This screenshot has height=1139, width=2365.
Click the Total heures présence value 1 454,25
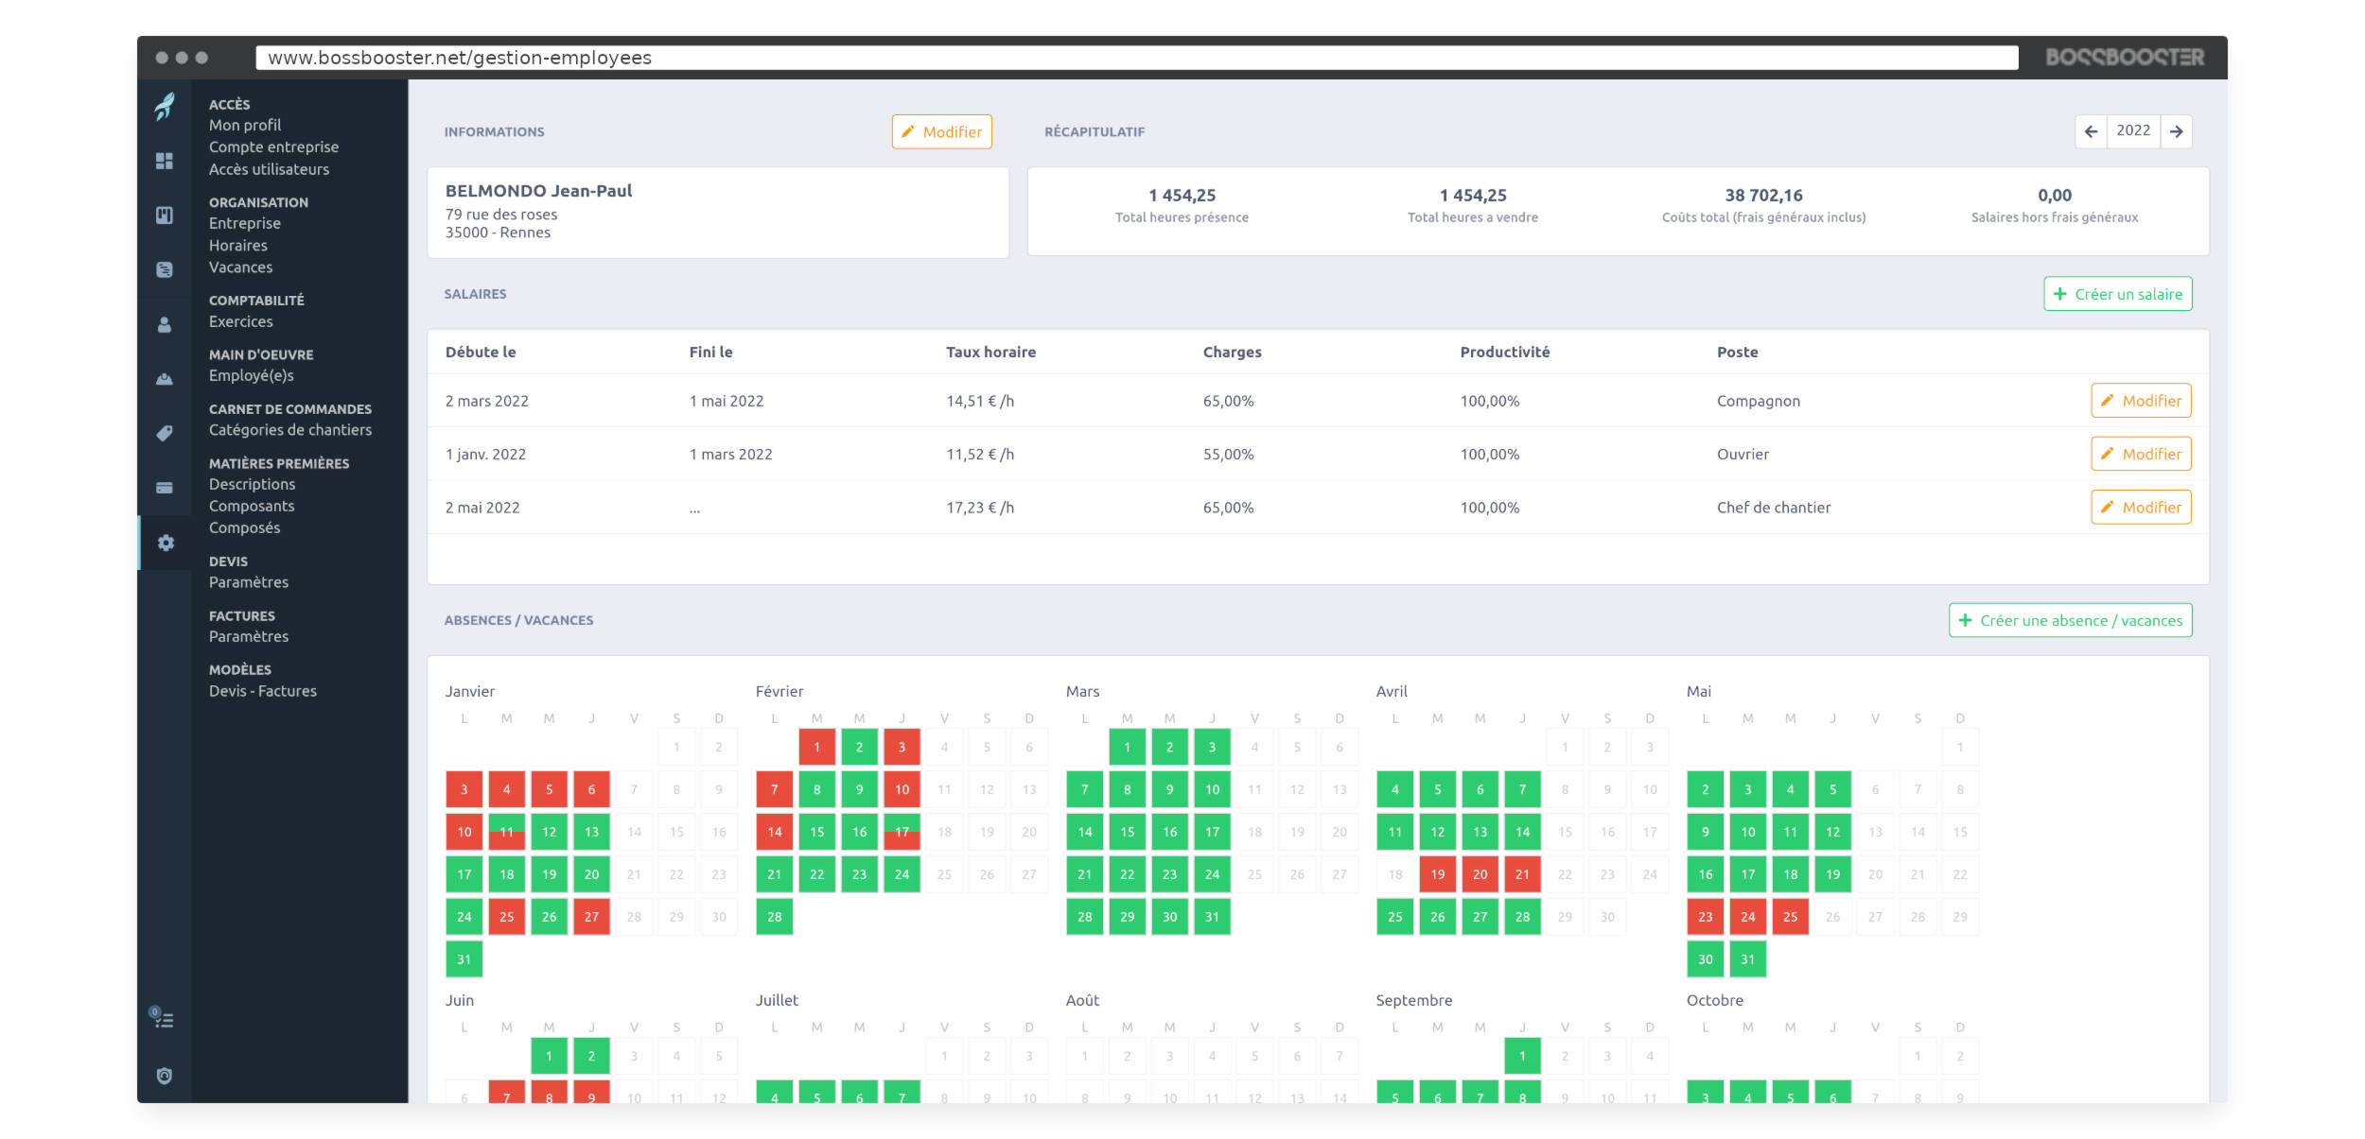pos(1182,196)
